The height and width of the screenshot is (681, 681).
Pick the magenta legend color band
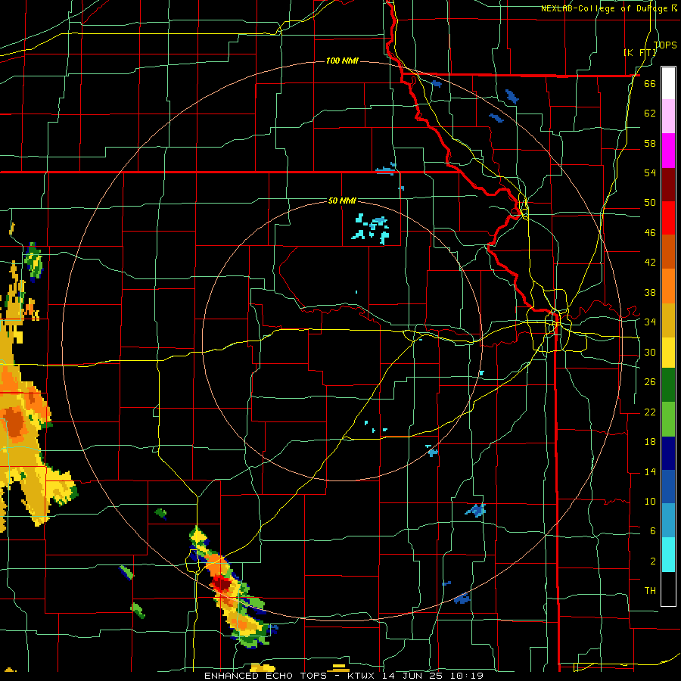[668, 151]
